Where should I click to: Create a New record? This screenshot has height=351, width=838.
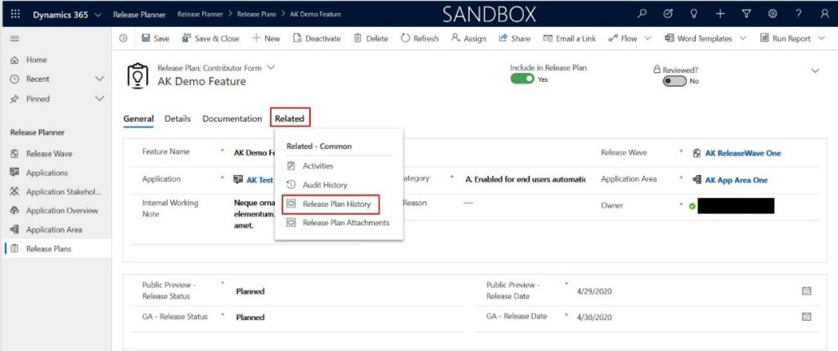(x=266, y=38)
